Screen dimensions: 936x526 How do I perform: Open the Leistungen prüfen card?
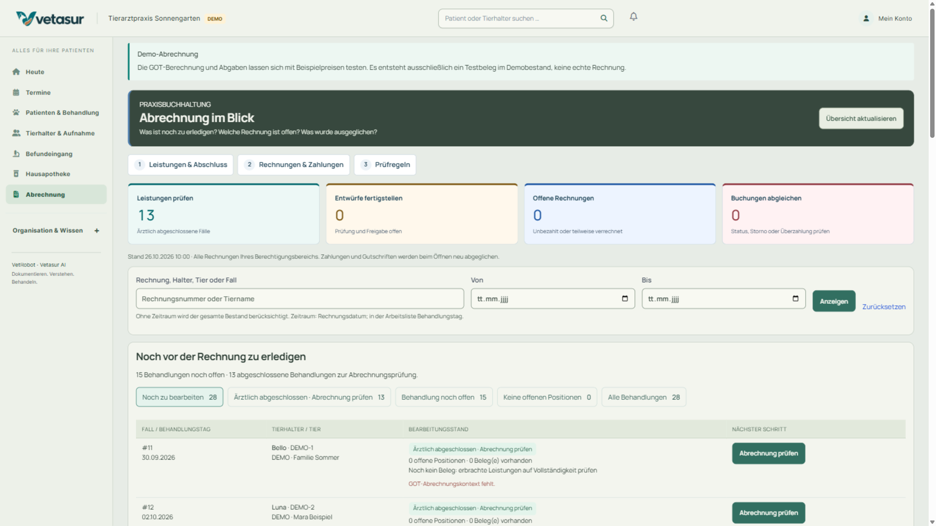tap(223, 214)
